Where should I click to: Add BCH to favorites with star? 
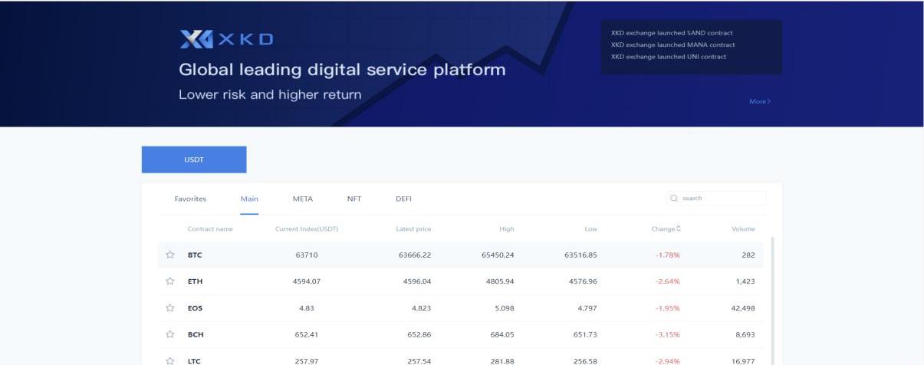pyautogui.click(x=170, y=334)
